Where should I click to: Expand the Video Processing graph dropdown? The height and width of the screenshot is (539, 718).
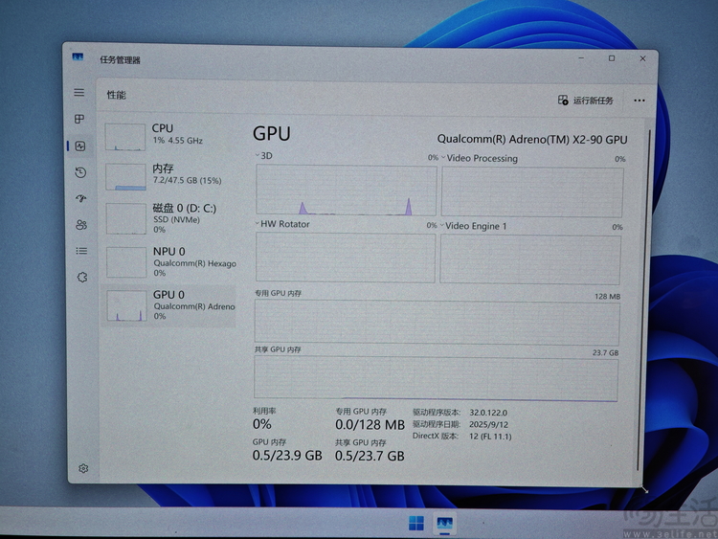pyautogui.click(x=442, y=158)
